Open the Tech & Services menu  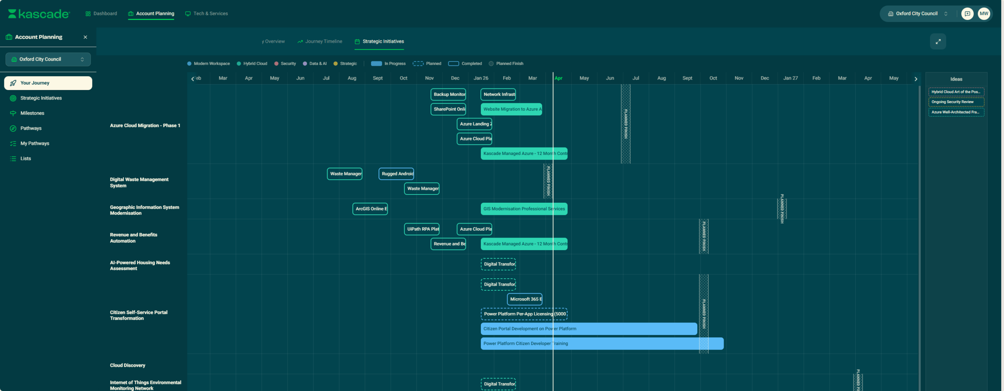click(x=207, y=14)
